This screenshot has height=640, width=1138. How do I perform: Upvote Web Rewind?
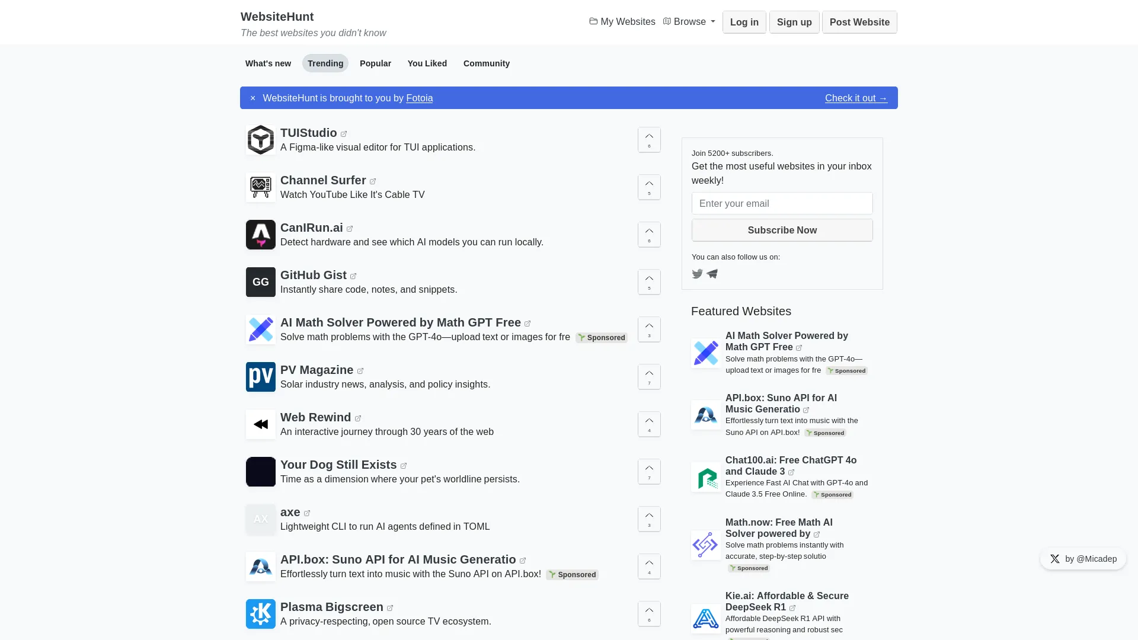point(649,424)
